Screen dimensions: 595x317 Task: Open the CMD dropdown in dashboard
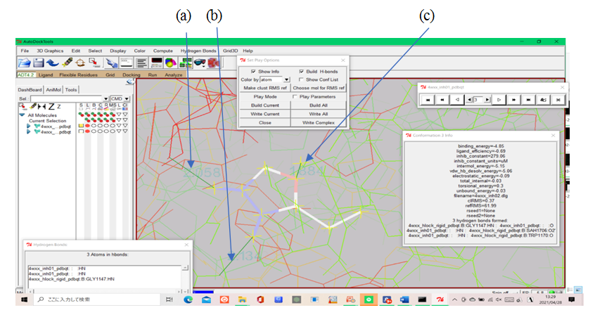point(127,99)
